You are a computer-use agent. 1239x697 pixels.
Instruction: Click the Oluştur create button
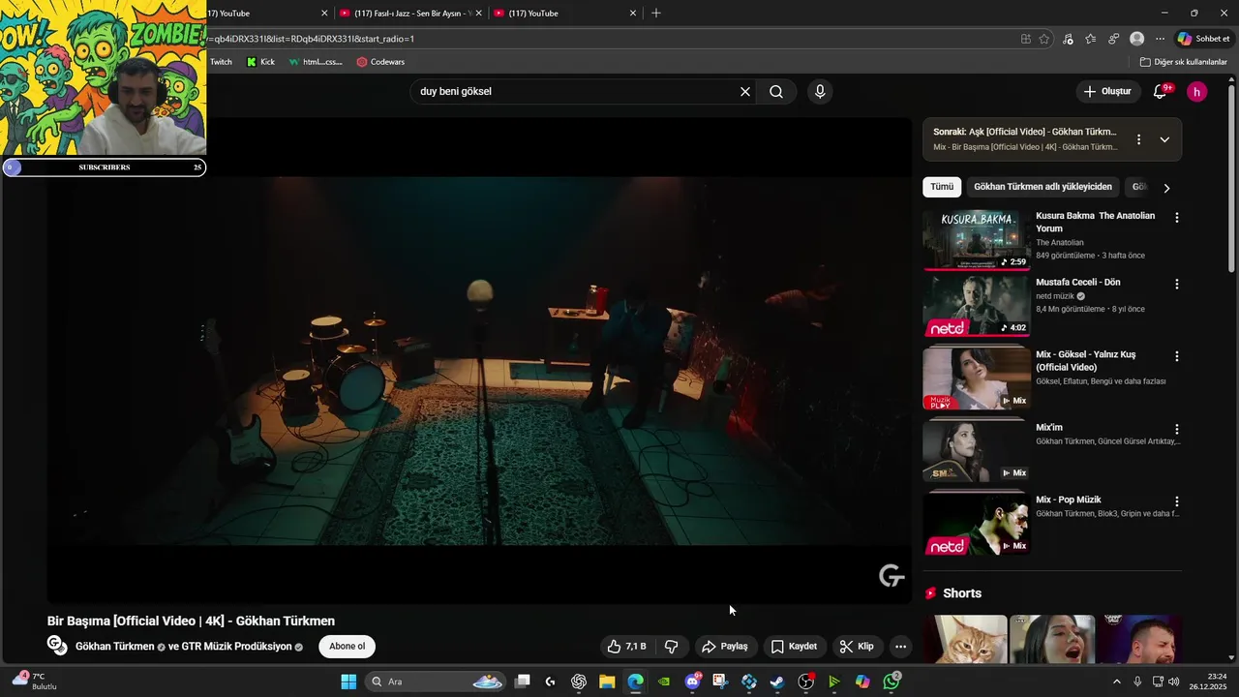[x=1107, y=91]
